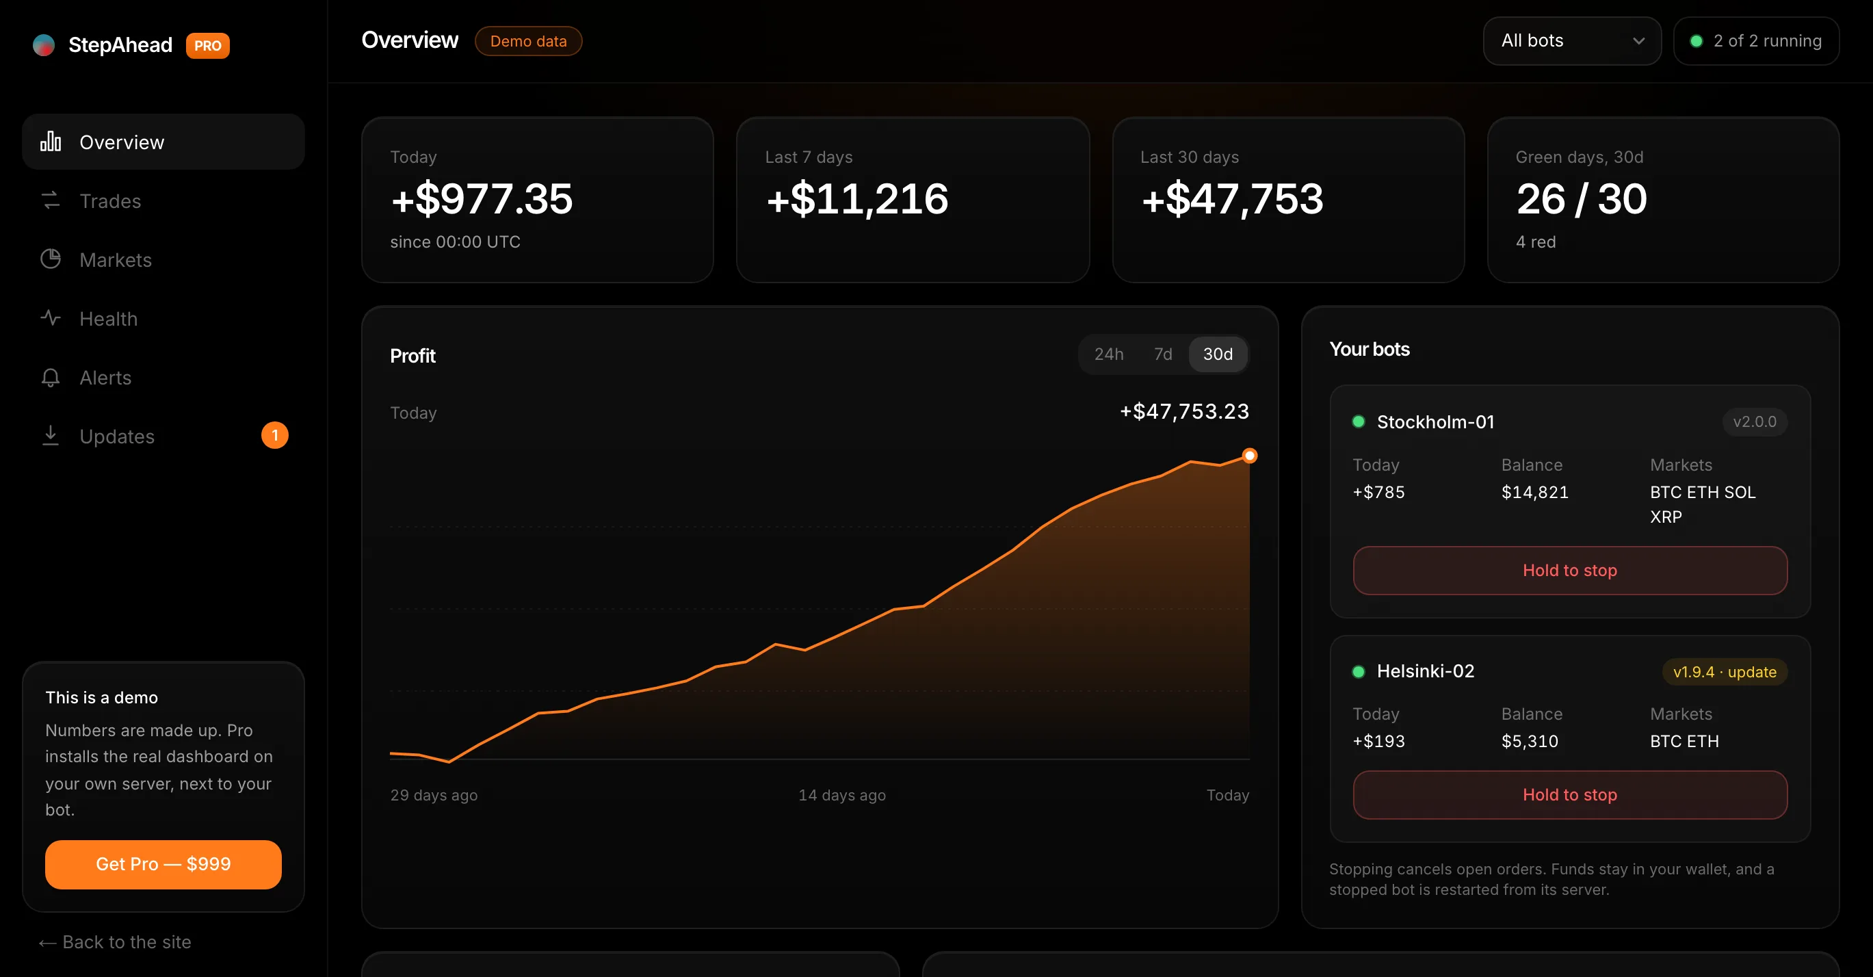Open the All bots dropdown
The width and height of the screenshot is (1873, 977).
pyautogui.click(x=1572, y=41)
